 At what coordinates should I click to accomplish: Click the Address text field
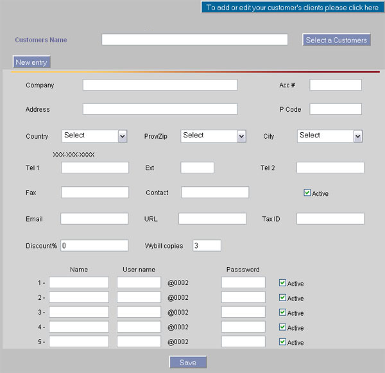[x=160, y=109]
